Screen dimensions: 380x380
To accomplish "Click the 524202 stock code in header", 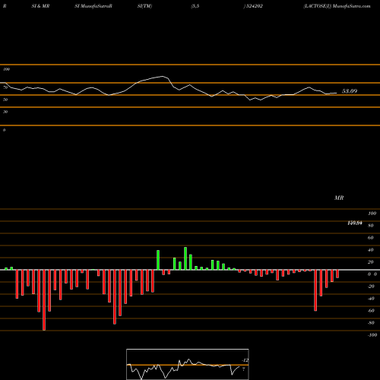I will pos(254,6).
